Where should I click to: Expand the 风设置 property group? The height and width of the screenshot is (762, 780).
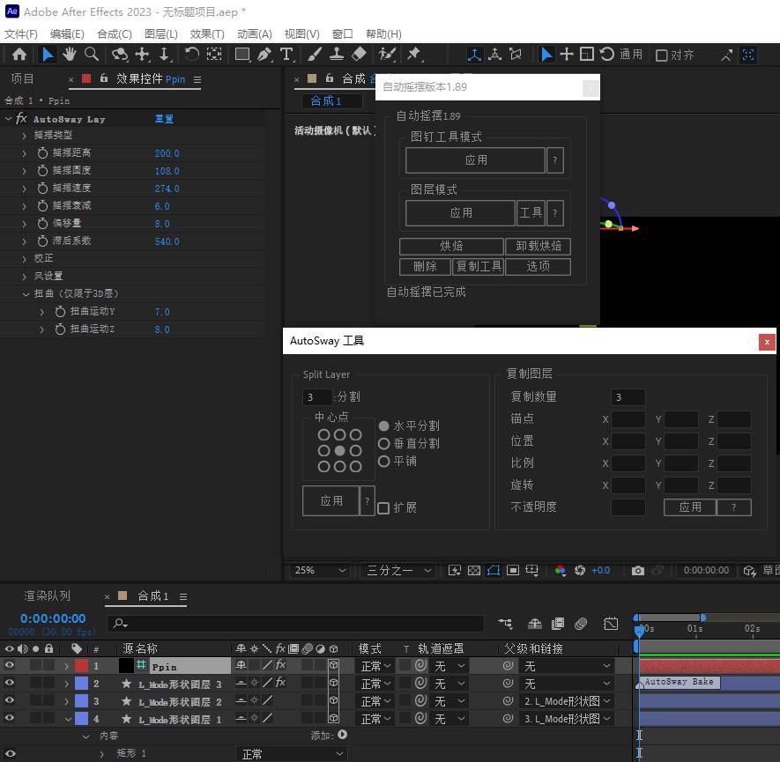coord(25,277)
